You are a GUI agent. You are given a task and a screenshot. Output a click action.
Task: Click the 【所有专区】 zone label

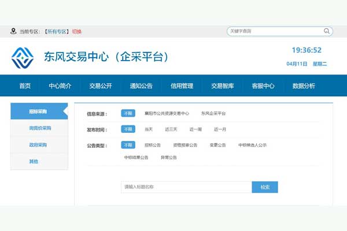point(57,32)
